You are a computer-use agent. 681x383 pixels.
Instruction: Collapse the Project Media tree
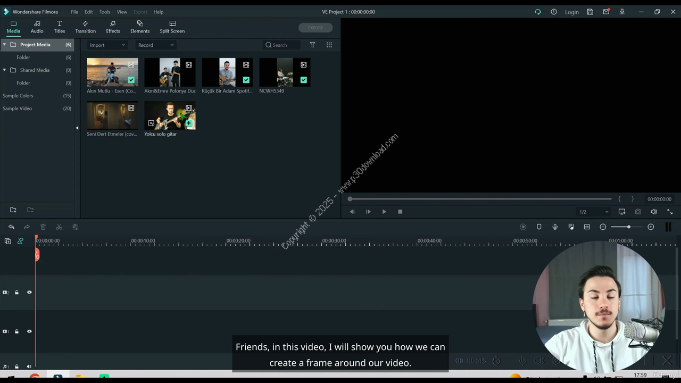[4, 45]
